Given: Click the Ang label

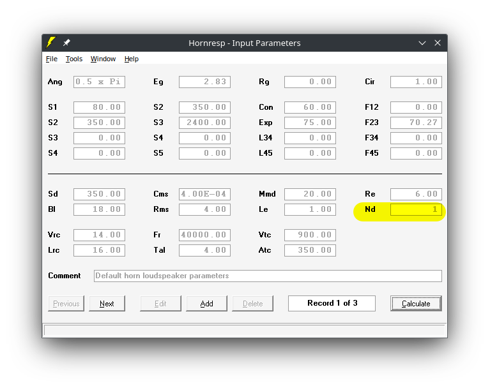Looking at the screenshot, I should tap(55, 82).
